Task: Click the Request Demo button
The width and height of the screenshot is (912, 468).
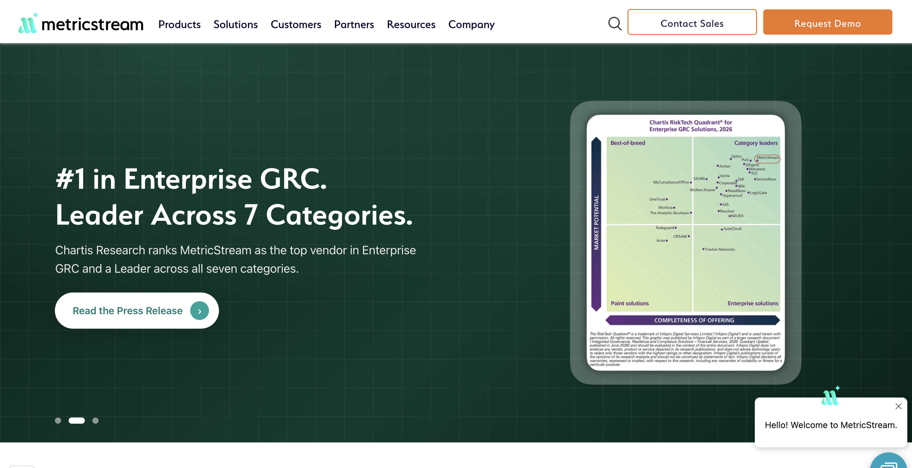Action: [x=827, y=22]
